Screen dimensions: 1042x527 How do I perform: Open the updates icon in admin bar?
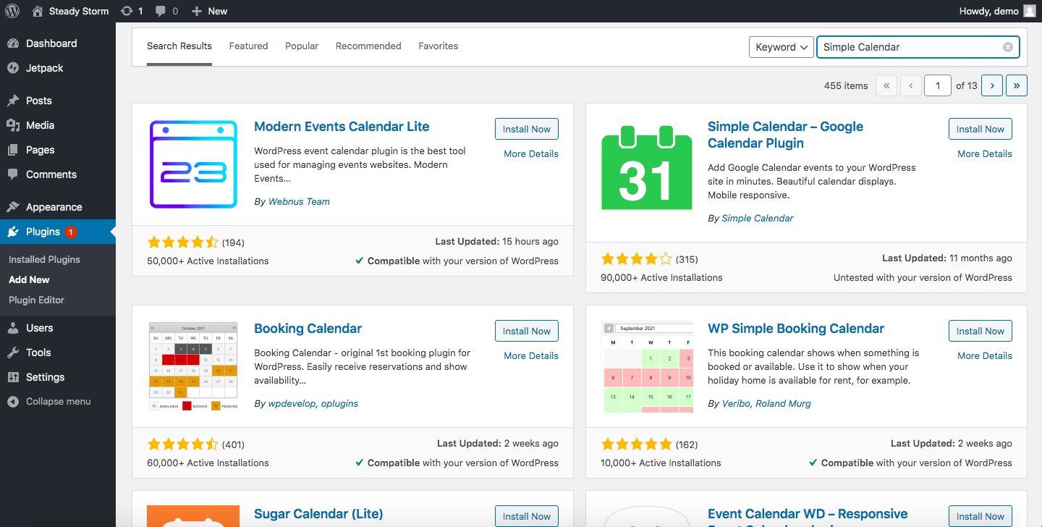pyautogui.click(x=127, y=11)
